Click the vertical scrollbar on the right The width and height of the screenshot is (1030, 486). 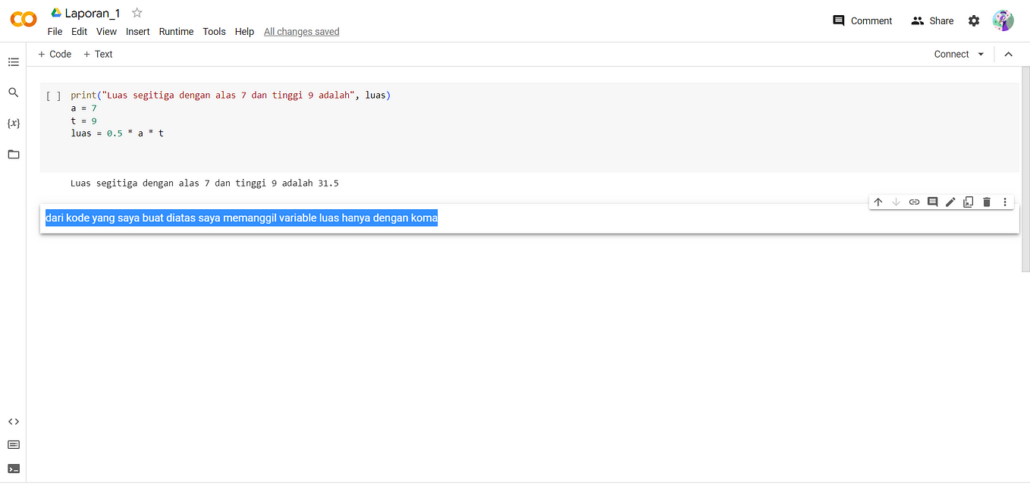pos(1025,171)
